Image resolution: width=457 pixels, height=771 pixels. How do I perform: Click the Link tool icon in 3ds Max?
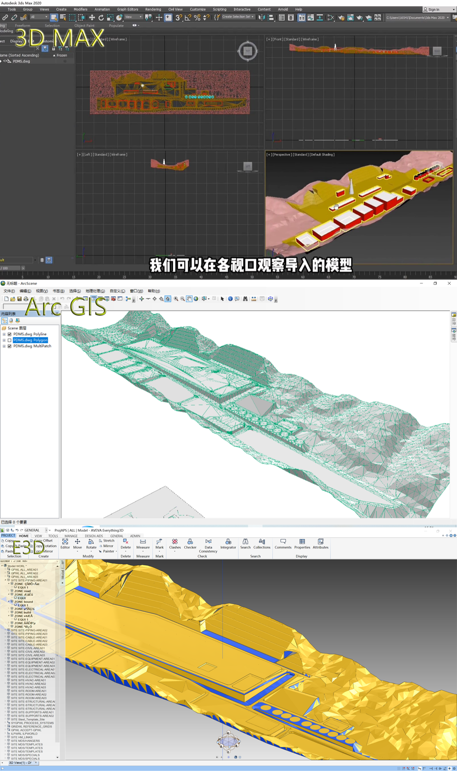tap(5, 18)
